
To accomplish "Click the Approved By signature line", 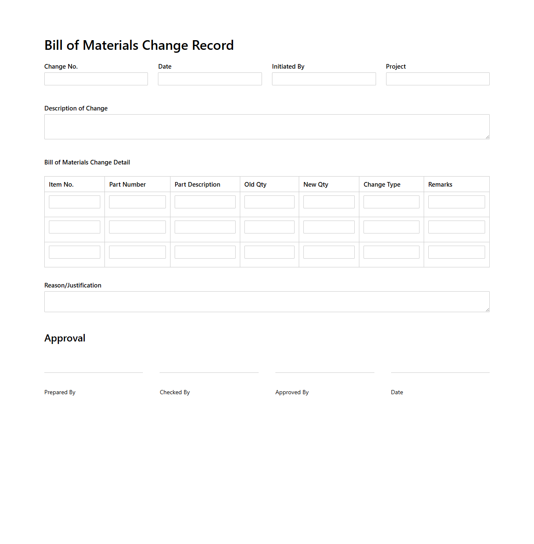I will 324,373.
